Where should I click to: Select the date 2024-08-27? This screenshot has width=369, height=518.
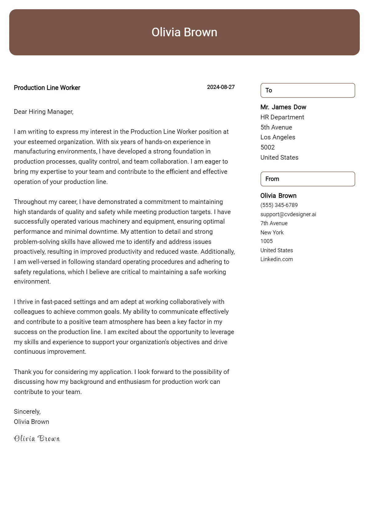pos(221,87)
